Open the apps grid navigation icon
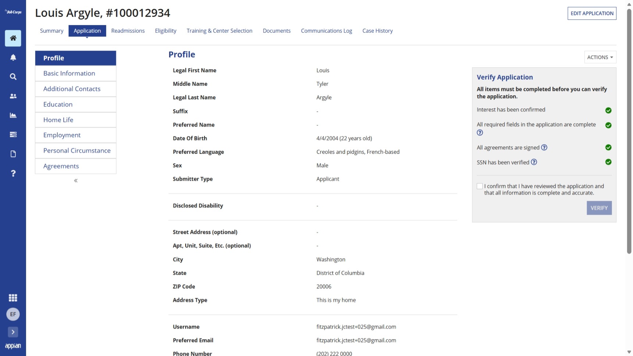The image size is (633, 356). point(13,298)
